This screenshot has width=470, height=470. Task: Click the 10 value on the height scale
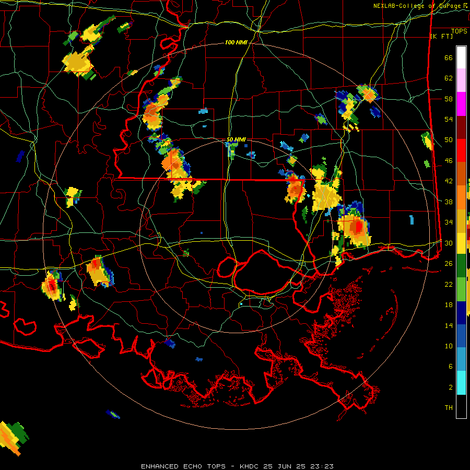pos(449,346)
